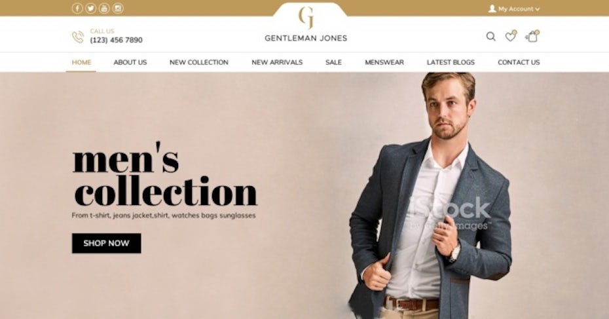Screen dimensions: 609x319
Task: Open the Twitter social icon
Action: (90, 8)
